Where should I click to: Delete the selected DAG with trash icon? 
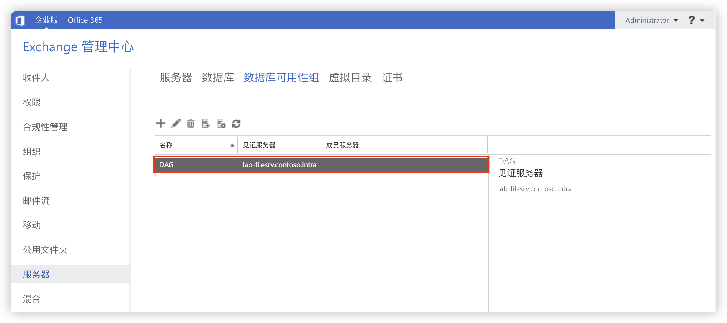coord(191,123)
